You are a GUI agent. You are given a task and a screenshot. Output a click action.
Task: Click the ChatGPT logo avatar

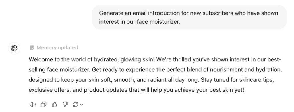(x=14, y=48)
